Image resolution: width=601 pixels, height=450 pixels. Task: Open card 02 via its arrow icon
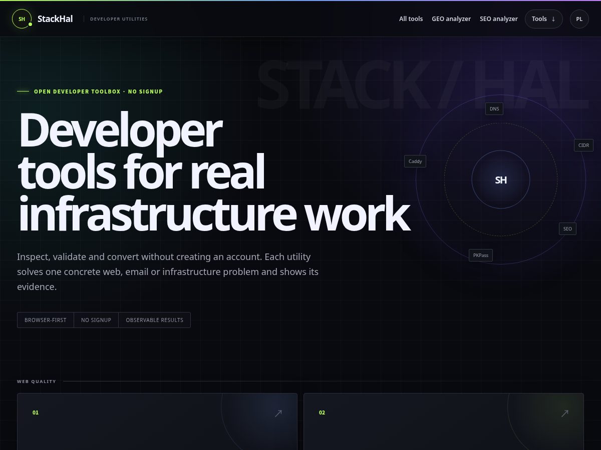pyautogui.click(x=565, y=413)
